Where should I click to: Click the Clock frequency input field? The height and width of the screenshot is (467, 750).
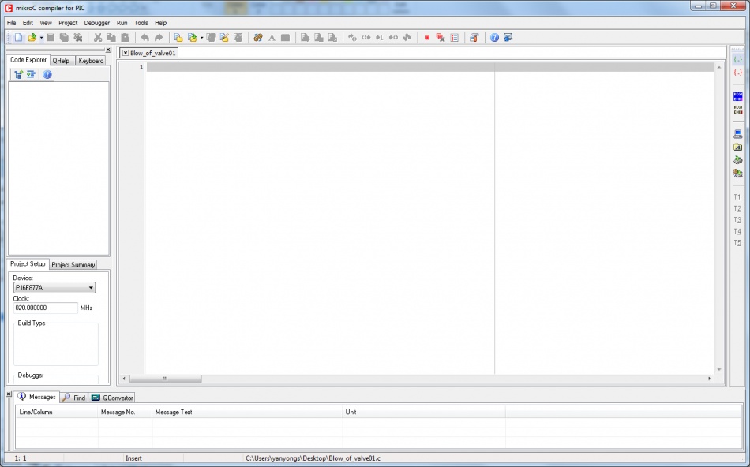46,308
